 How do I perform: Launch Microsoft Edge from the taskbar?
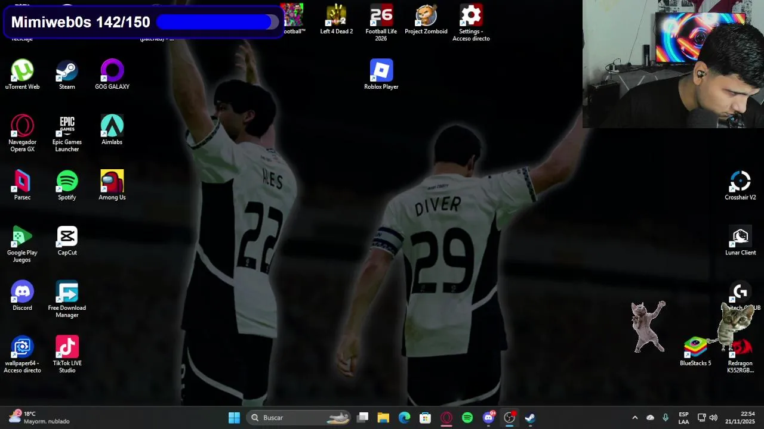click(x=404, y=418)
